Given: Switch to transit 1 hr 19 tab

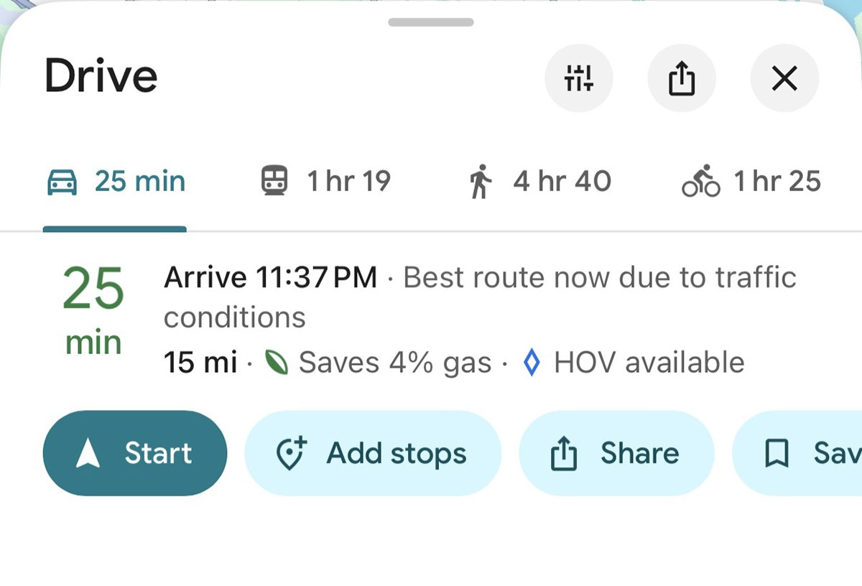Looking at the screenshot, I should click(x=325, y=182).
